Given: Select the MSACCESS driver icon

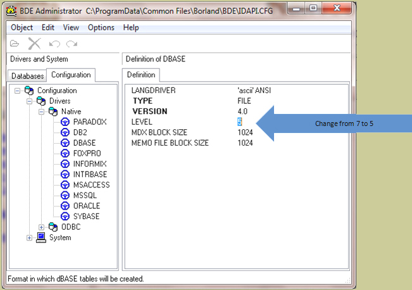Looking at the screenshot, I should click(65, 185).
